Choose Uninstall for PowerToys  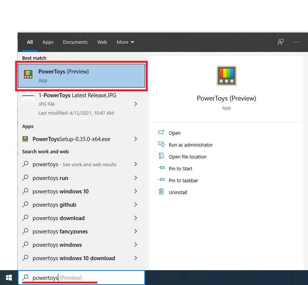pos(178,193)
